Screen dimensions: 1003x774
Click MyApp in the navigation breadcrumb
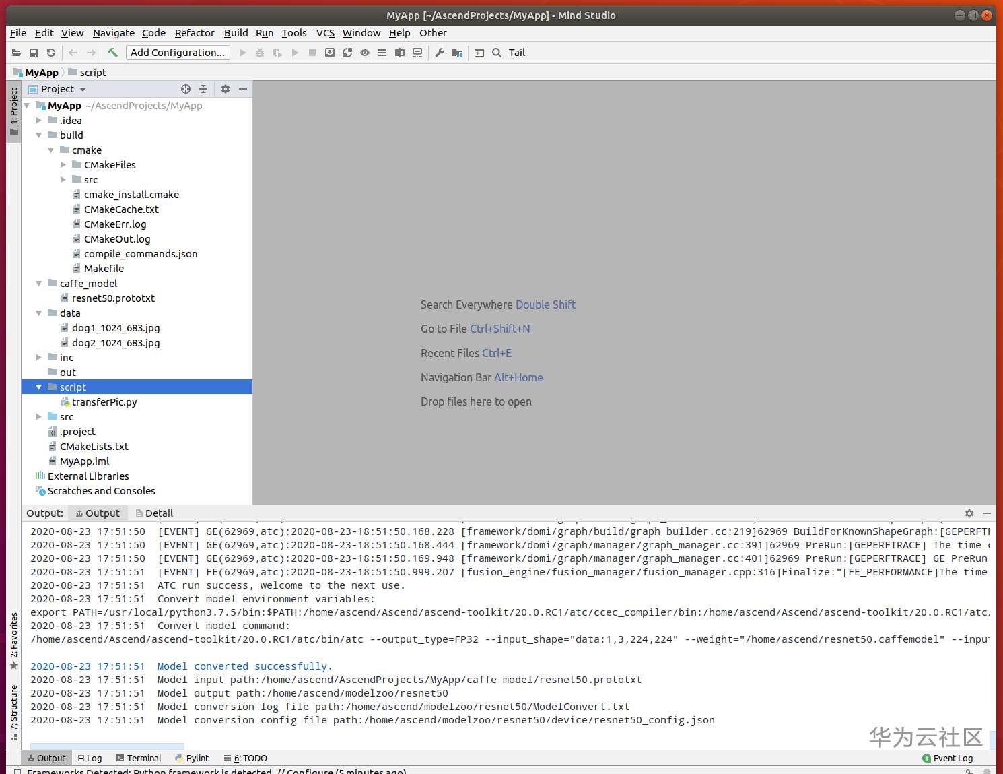(x=36, y=73)
